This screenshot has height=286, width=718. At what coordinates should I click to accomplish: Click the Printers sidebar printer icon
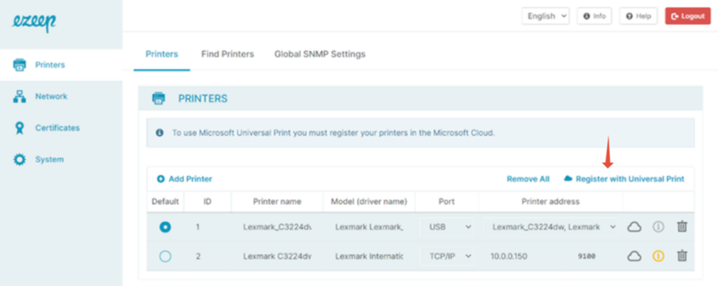coord(20,65)
